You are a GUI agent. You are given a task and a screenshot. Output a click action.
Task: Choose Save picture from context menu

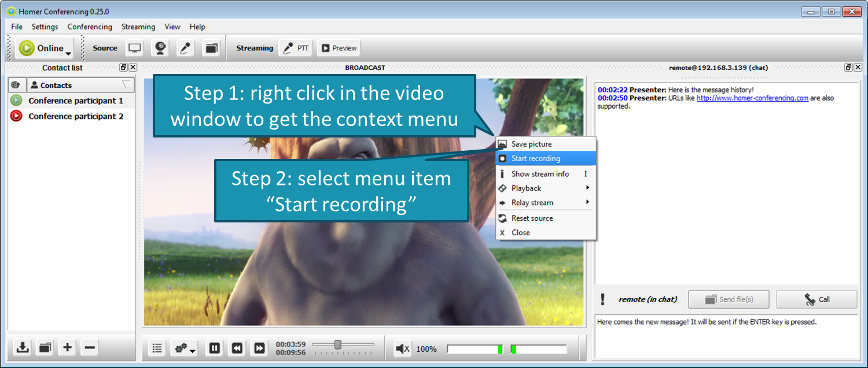coord(546,144)
